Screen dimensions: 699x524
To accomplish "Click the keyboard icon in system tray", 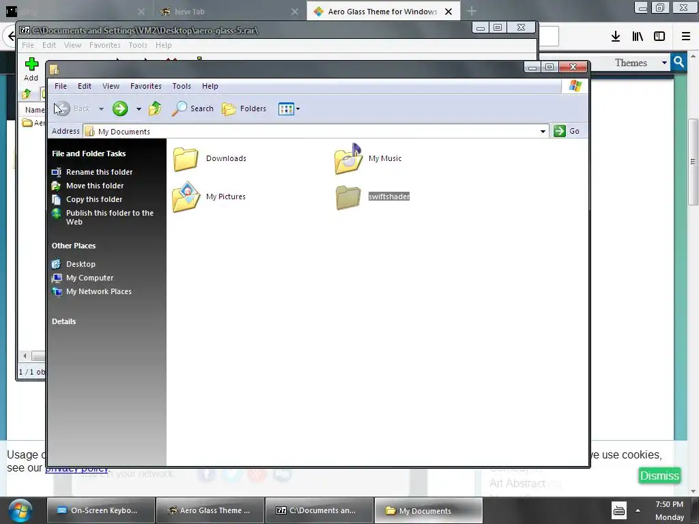I will [x=618, y=510].
